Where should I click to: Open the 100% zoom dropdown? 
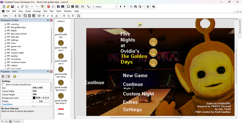(x=10, y=16)
